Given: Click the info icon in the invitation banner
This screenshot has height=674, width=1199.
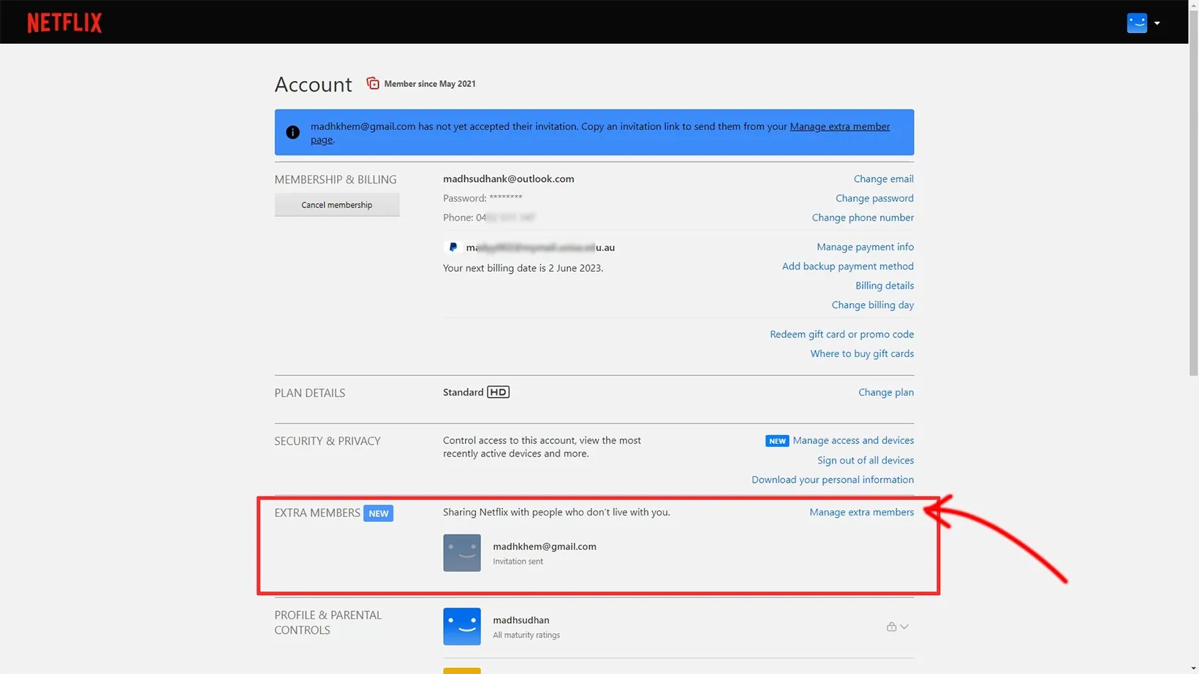Looking at the screenshot, I should [292, 132].
